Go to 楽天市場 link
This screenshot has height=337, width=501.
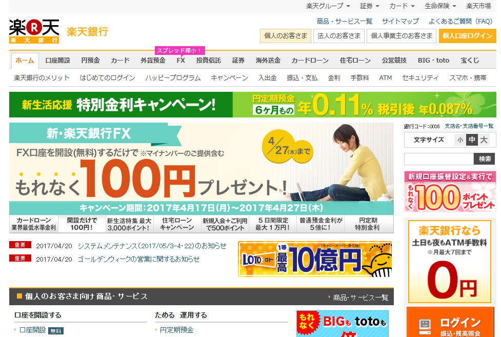pos(478,6)
